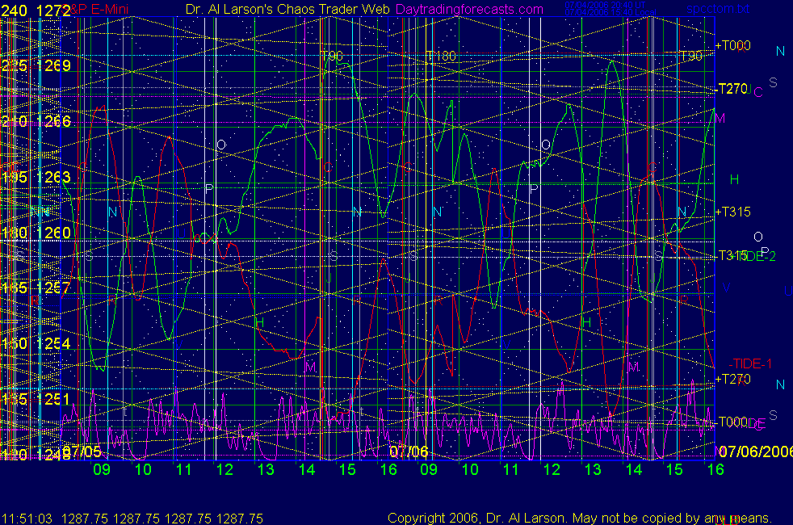793x525 pixels.
Task: Click the T180 marker on the chart
Action: [x=442, y=57]
